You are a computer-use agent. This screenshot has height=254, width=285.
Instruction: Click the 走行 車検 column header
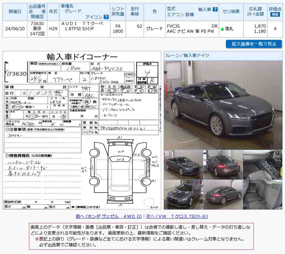point(135,12)
